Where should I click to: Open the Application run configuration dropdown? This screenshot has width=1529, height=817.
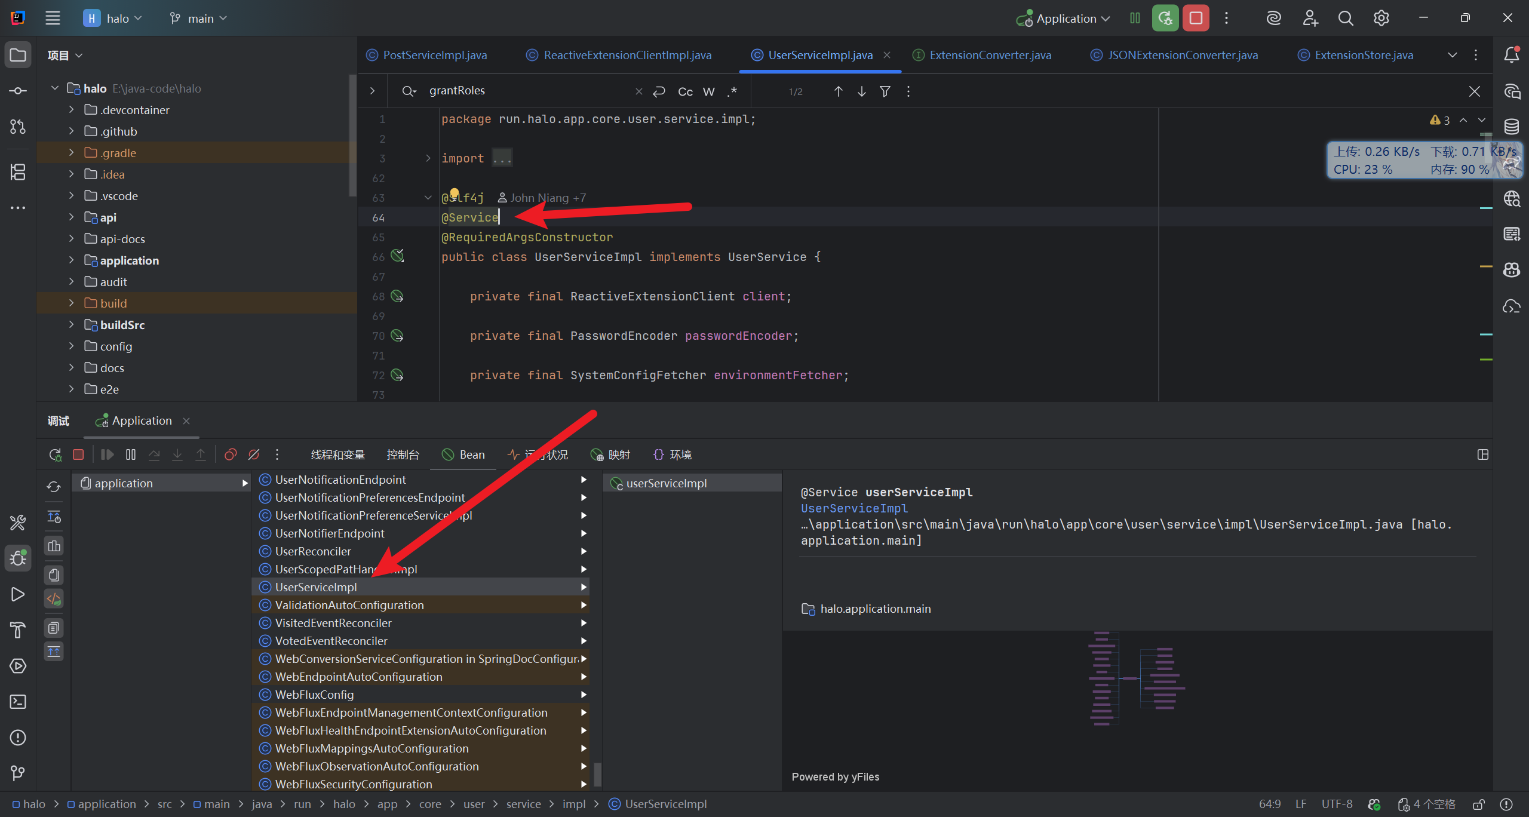click(1066, 19)
